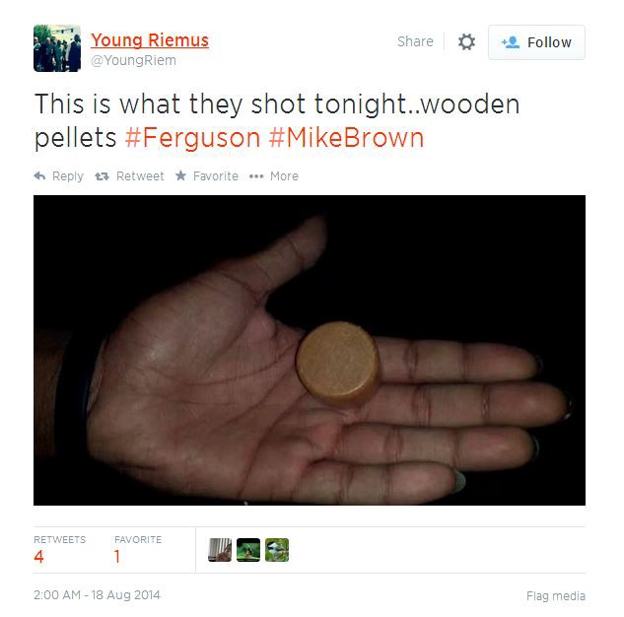The height and width of the screenshot is (617, 624).
Task: View the 1 favorite count
Action: 117,557
